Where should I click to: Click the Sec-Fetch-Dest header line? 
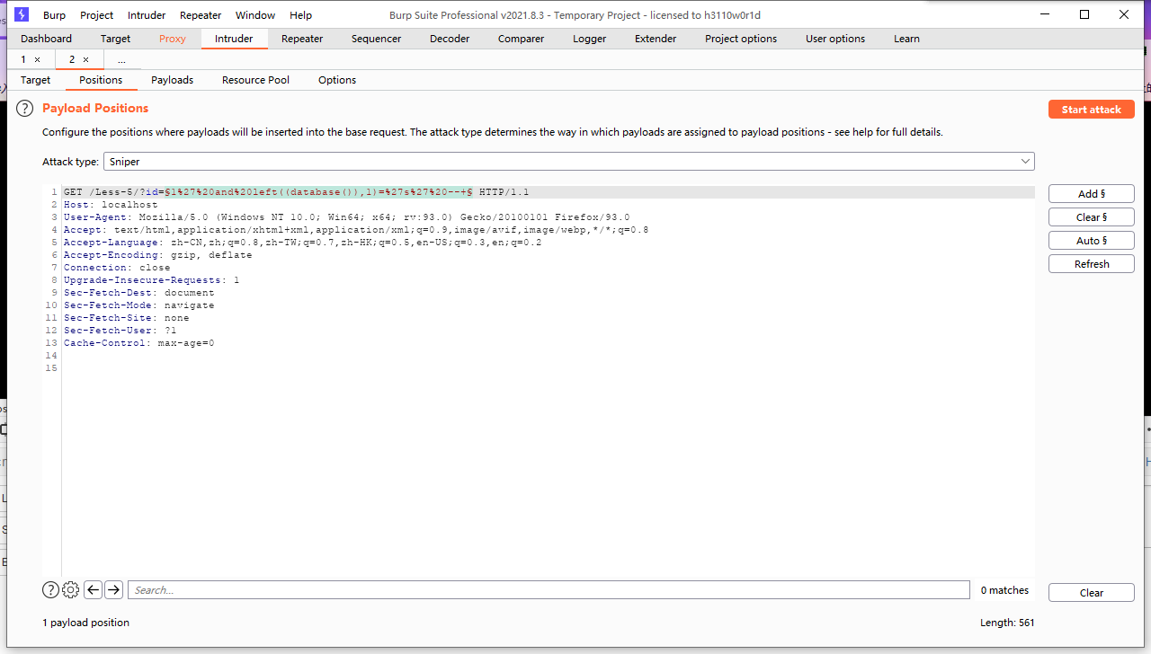[x=138, y=293]
